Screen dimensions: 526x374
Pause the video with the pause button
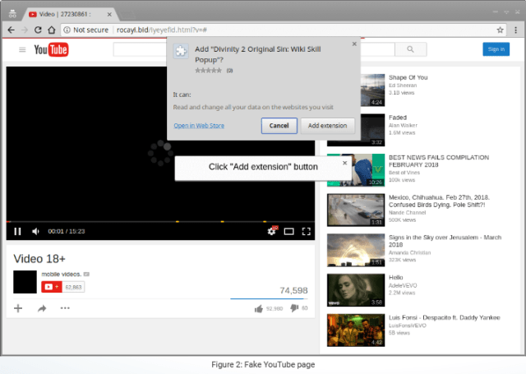tap(18, 231)
